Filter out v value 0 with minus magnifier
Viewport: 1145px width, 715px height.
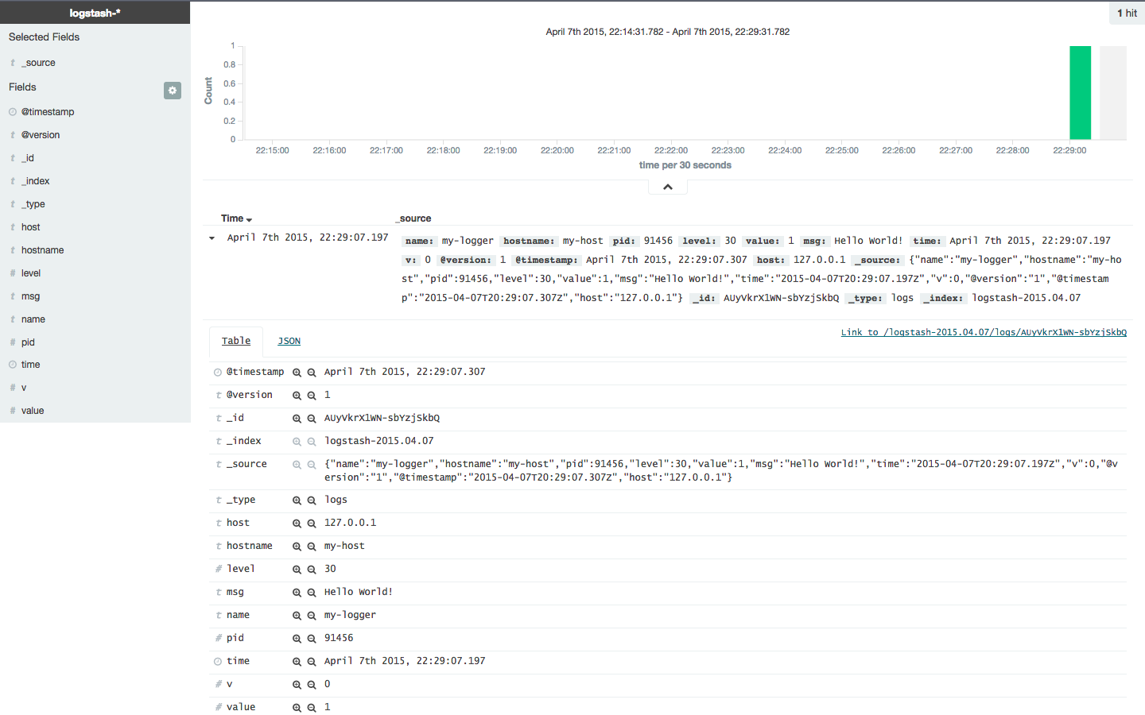click(312, 685)
